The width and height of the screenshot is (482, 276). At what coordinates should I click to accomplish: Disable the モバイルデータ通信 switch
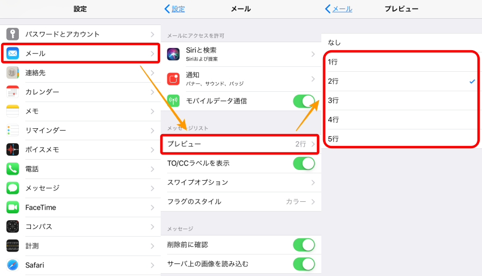pyautogui.click(x=304, y=101)
